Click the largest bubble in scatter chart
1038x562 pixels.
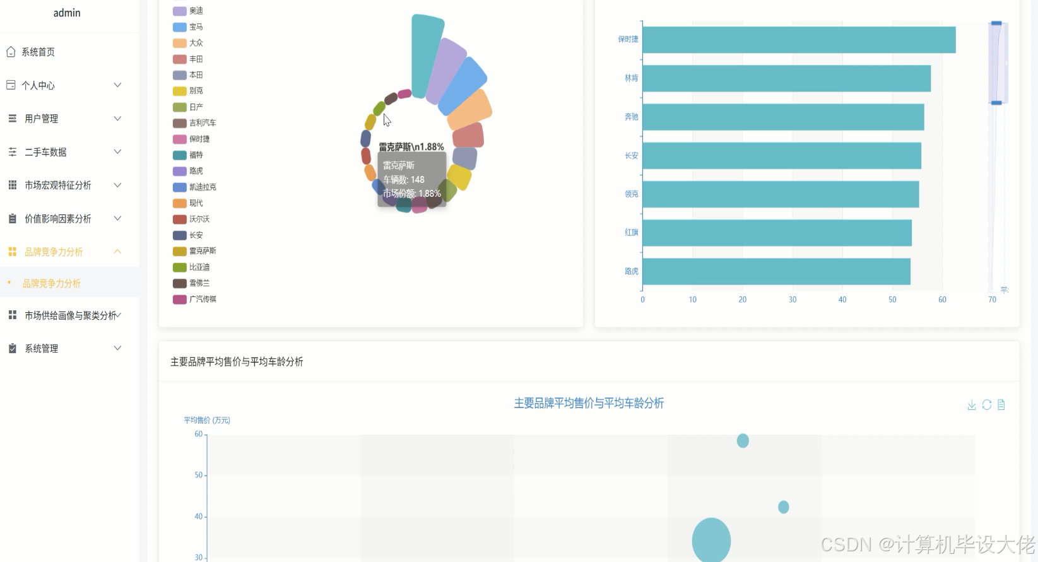pyautogui.click(x=711, y=540)
